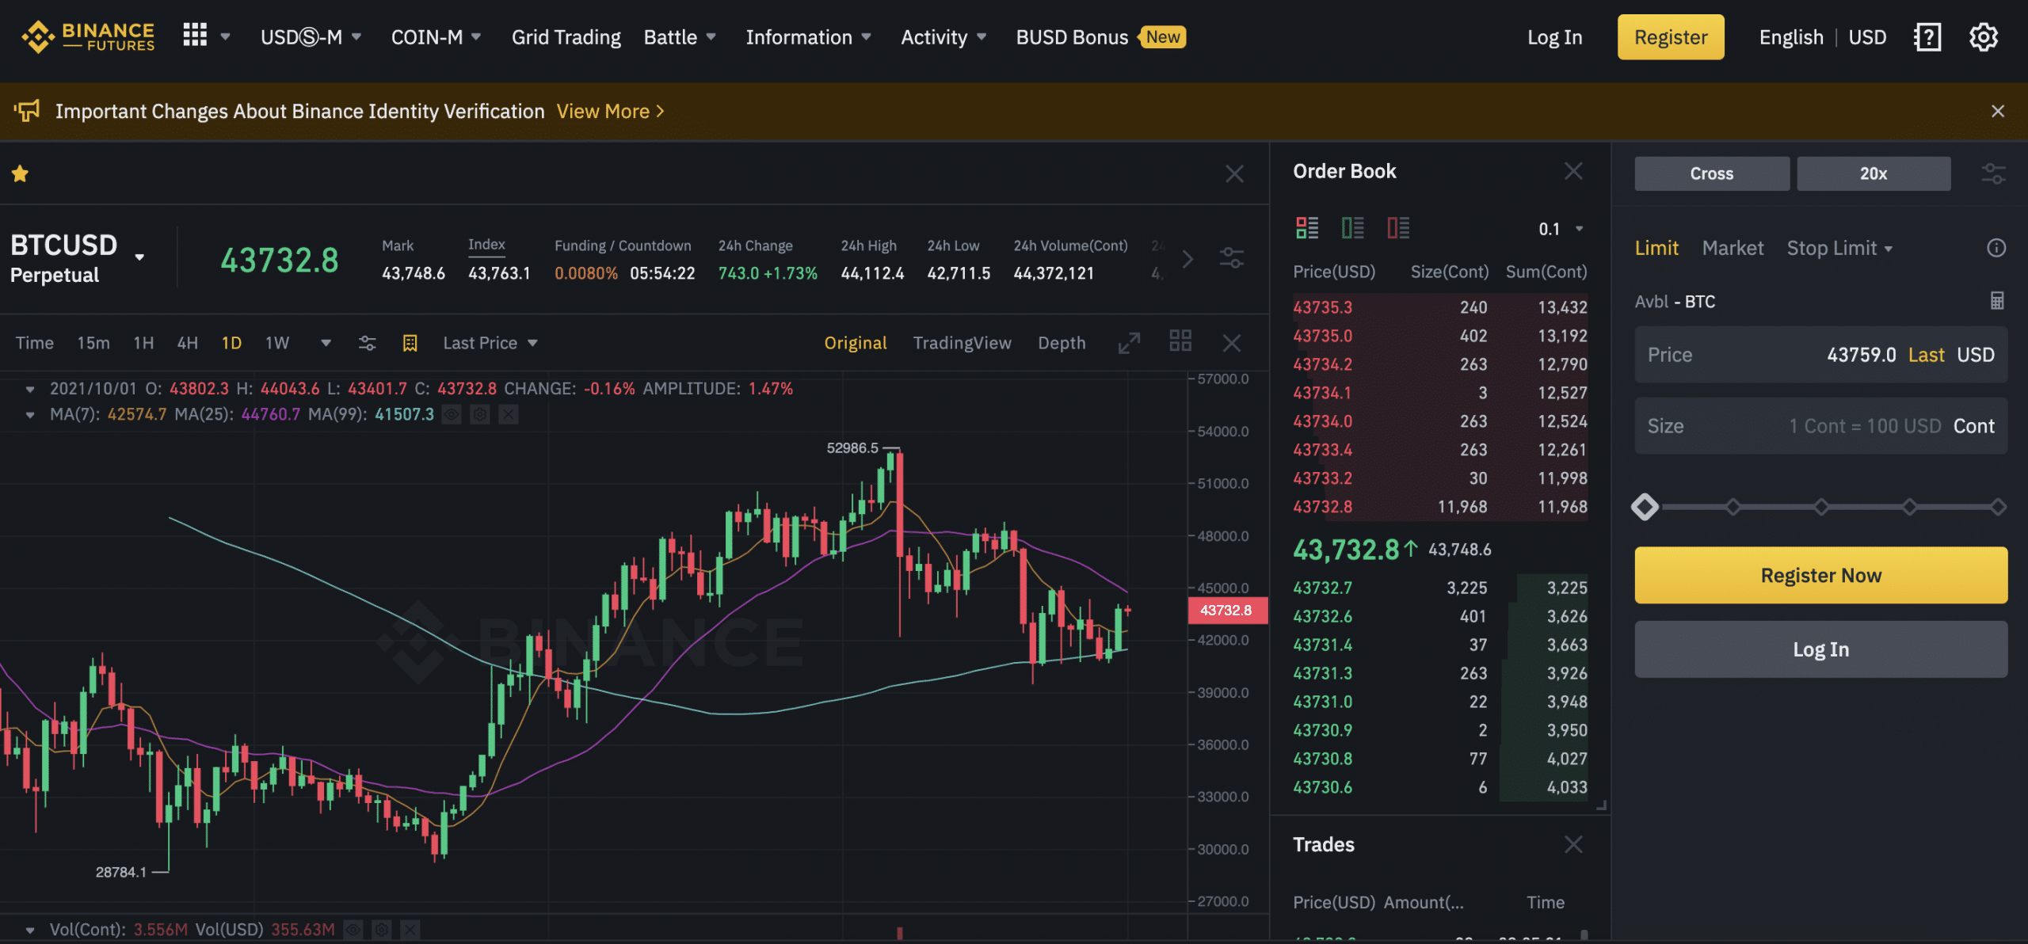Open the settings gear icon in header
This screenshot has height=944, width=2028.
pos(1984,37)
